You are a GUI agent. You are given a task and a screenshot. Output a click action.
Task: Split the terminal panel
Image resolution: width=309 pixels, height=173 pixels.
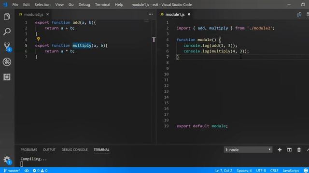point(289,149)
